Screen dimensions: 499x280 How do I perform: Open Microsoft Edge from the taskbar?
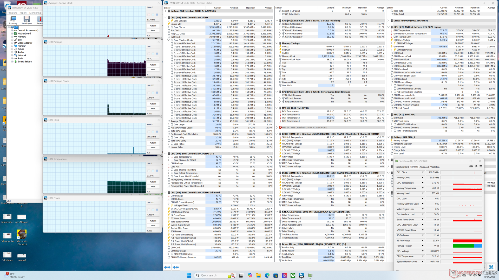point(267,275)
